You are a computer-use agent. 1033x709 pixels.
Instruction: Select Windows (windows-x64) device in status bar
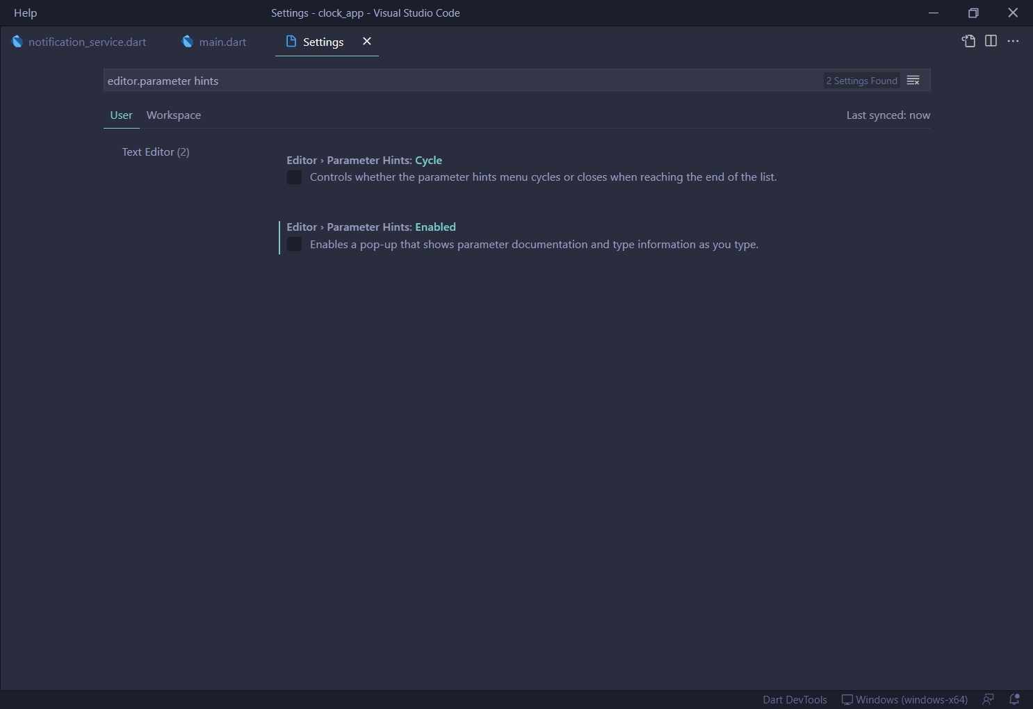[904, 700]
